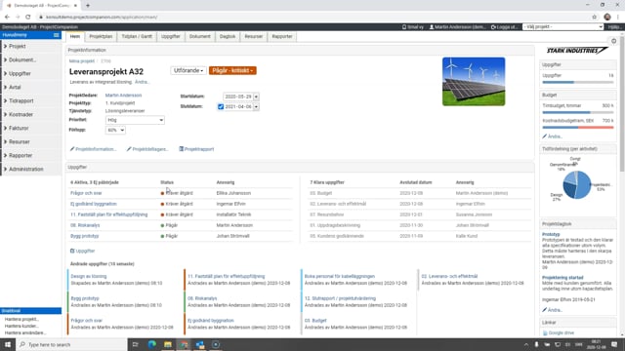
Task: Switch to the Tidplan / Gantt tab
Action: [137, 37]
